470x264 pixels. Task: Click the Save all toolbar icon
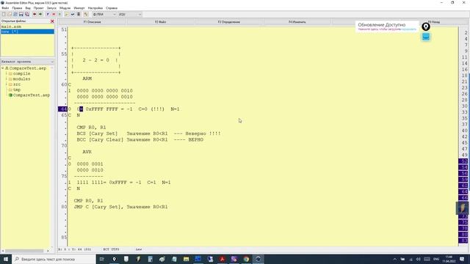tap(27, 15)
